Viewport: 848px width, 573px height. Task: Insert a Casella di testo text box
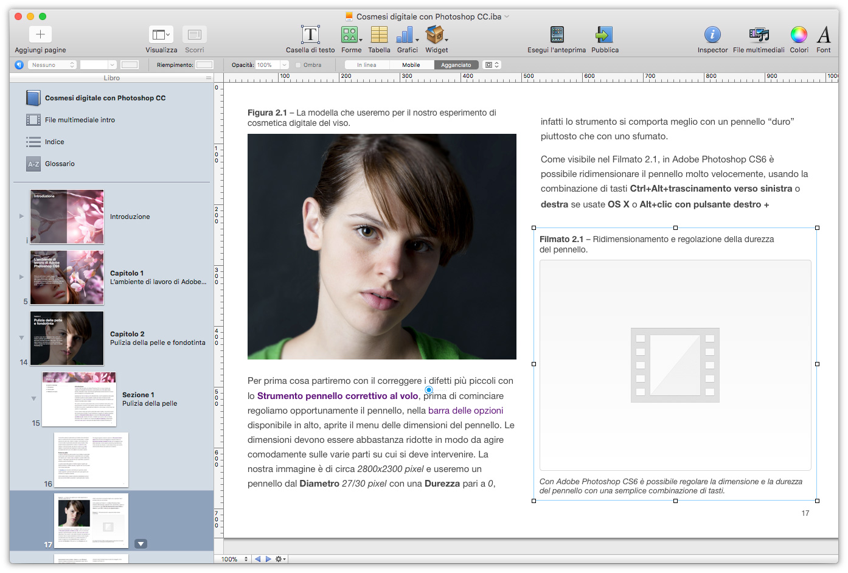(310, 35)
